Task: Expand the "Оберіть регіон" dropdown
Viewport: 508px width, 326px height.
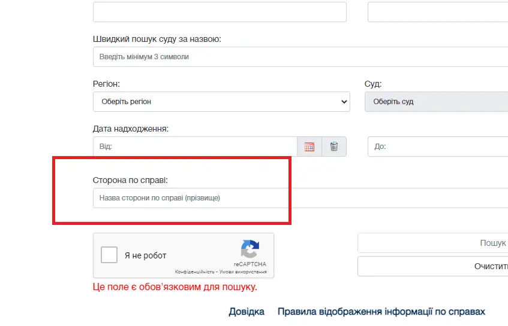Action: (221, 102)
